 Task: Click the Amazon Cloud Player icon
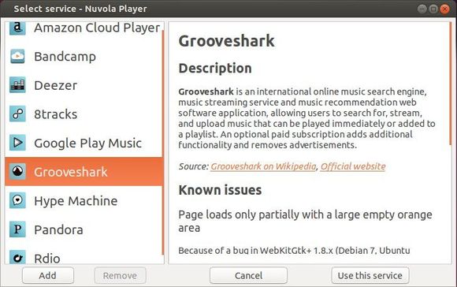coord(17,28)
